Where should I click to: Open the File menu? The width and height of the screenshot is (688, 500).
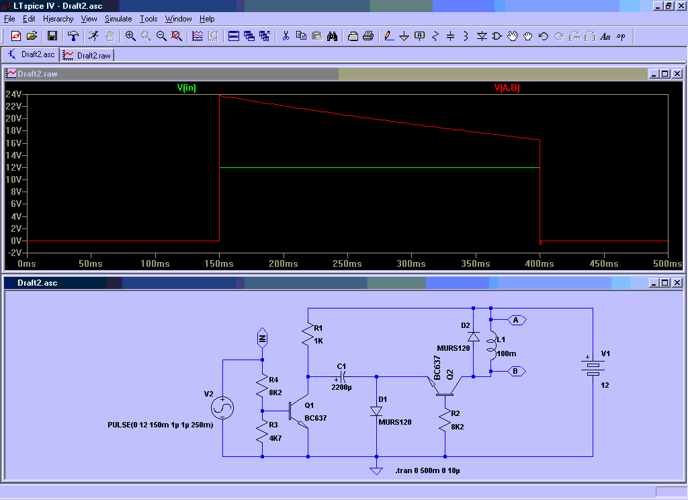click(9, 19)
